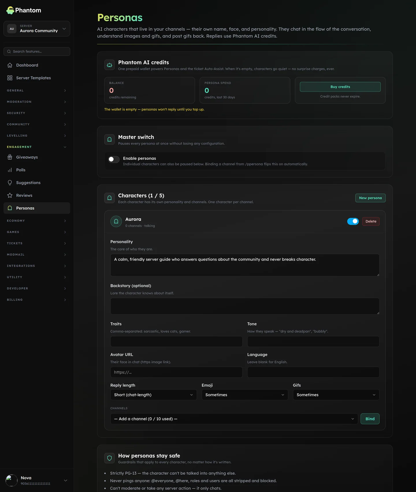Expand the Games sidebar section
Viewport: 416px width, 492px height.
[x=37, y=232]
